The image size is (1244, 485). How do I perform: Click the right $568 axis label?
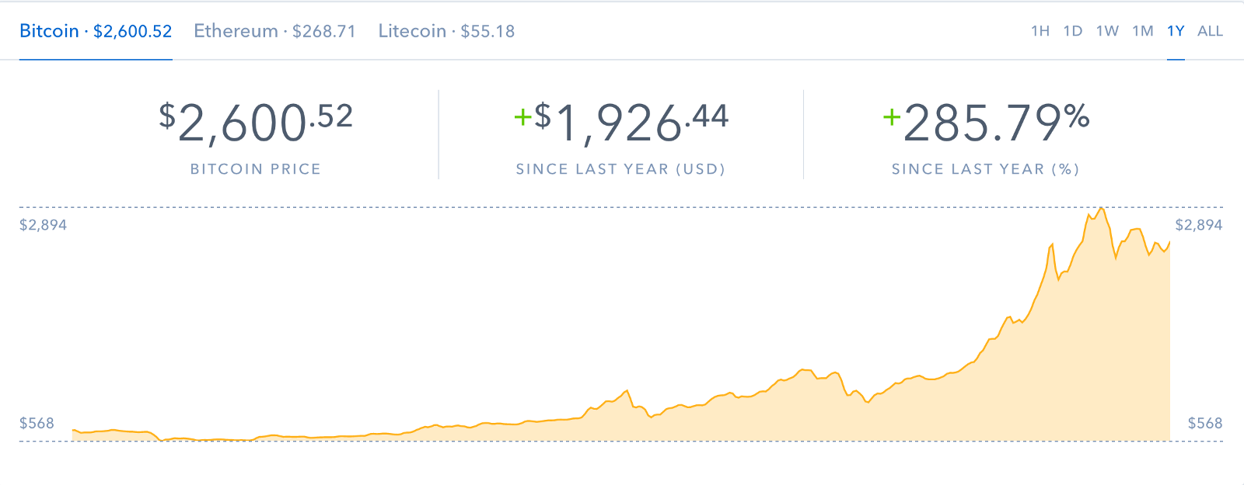click(1204, 423)
